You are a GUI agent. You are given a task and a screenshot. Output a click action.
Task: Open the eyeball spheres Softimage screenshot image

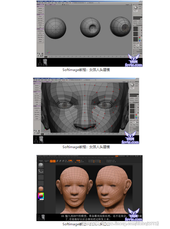(89, 34)
